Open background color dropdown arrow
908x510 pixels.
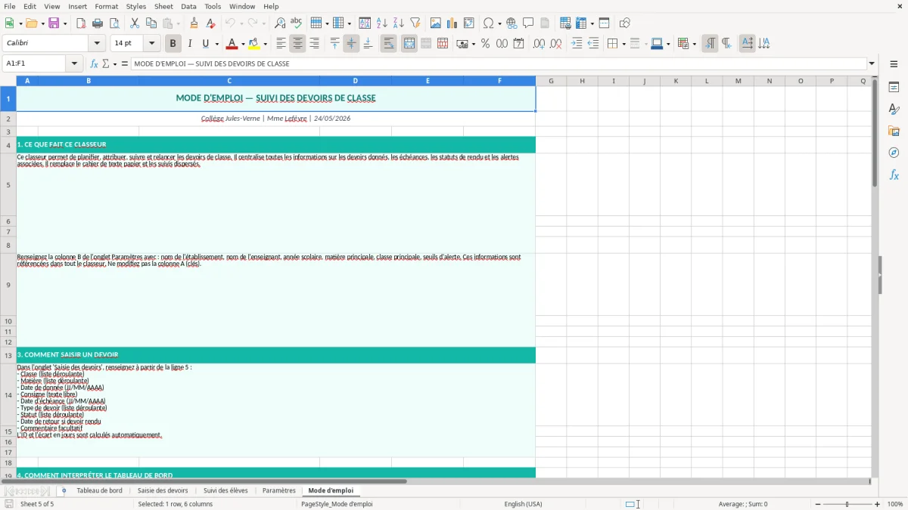[265, 44]
